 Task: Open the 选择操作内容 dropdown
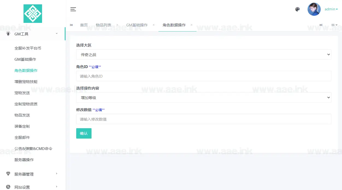[204, 97]
